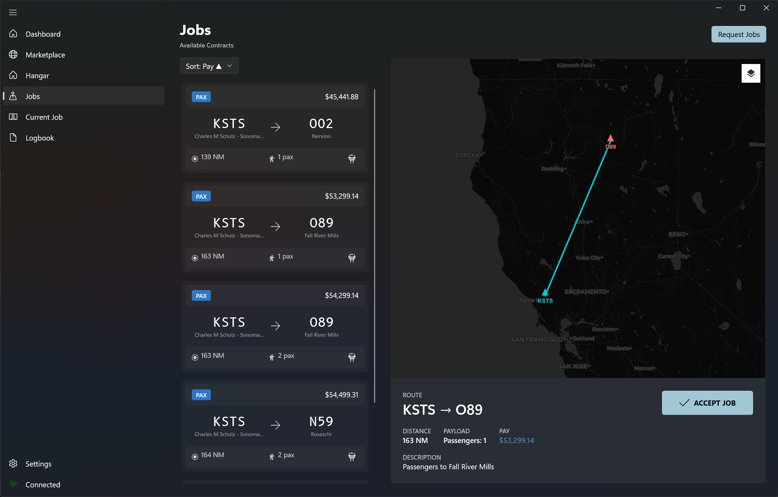
Task: Open Settings via the gear icon
Action: [x=13, y=463]
